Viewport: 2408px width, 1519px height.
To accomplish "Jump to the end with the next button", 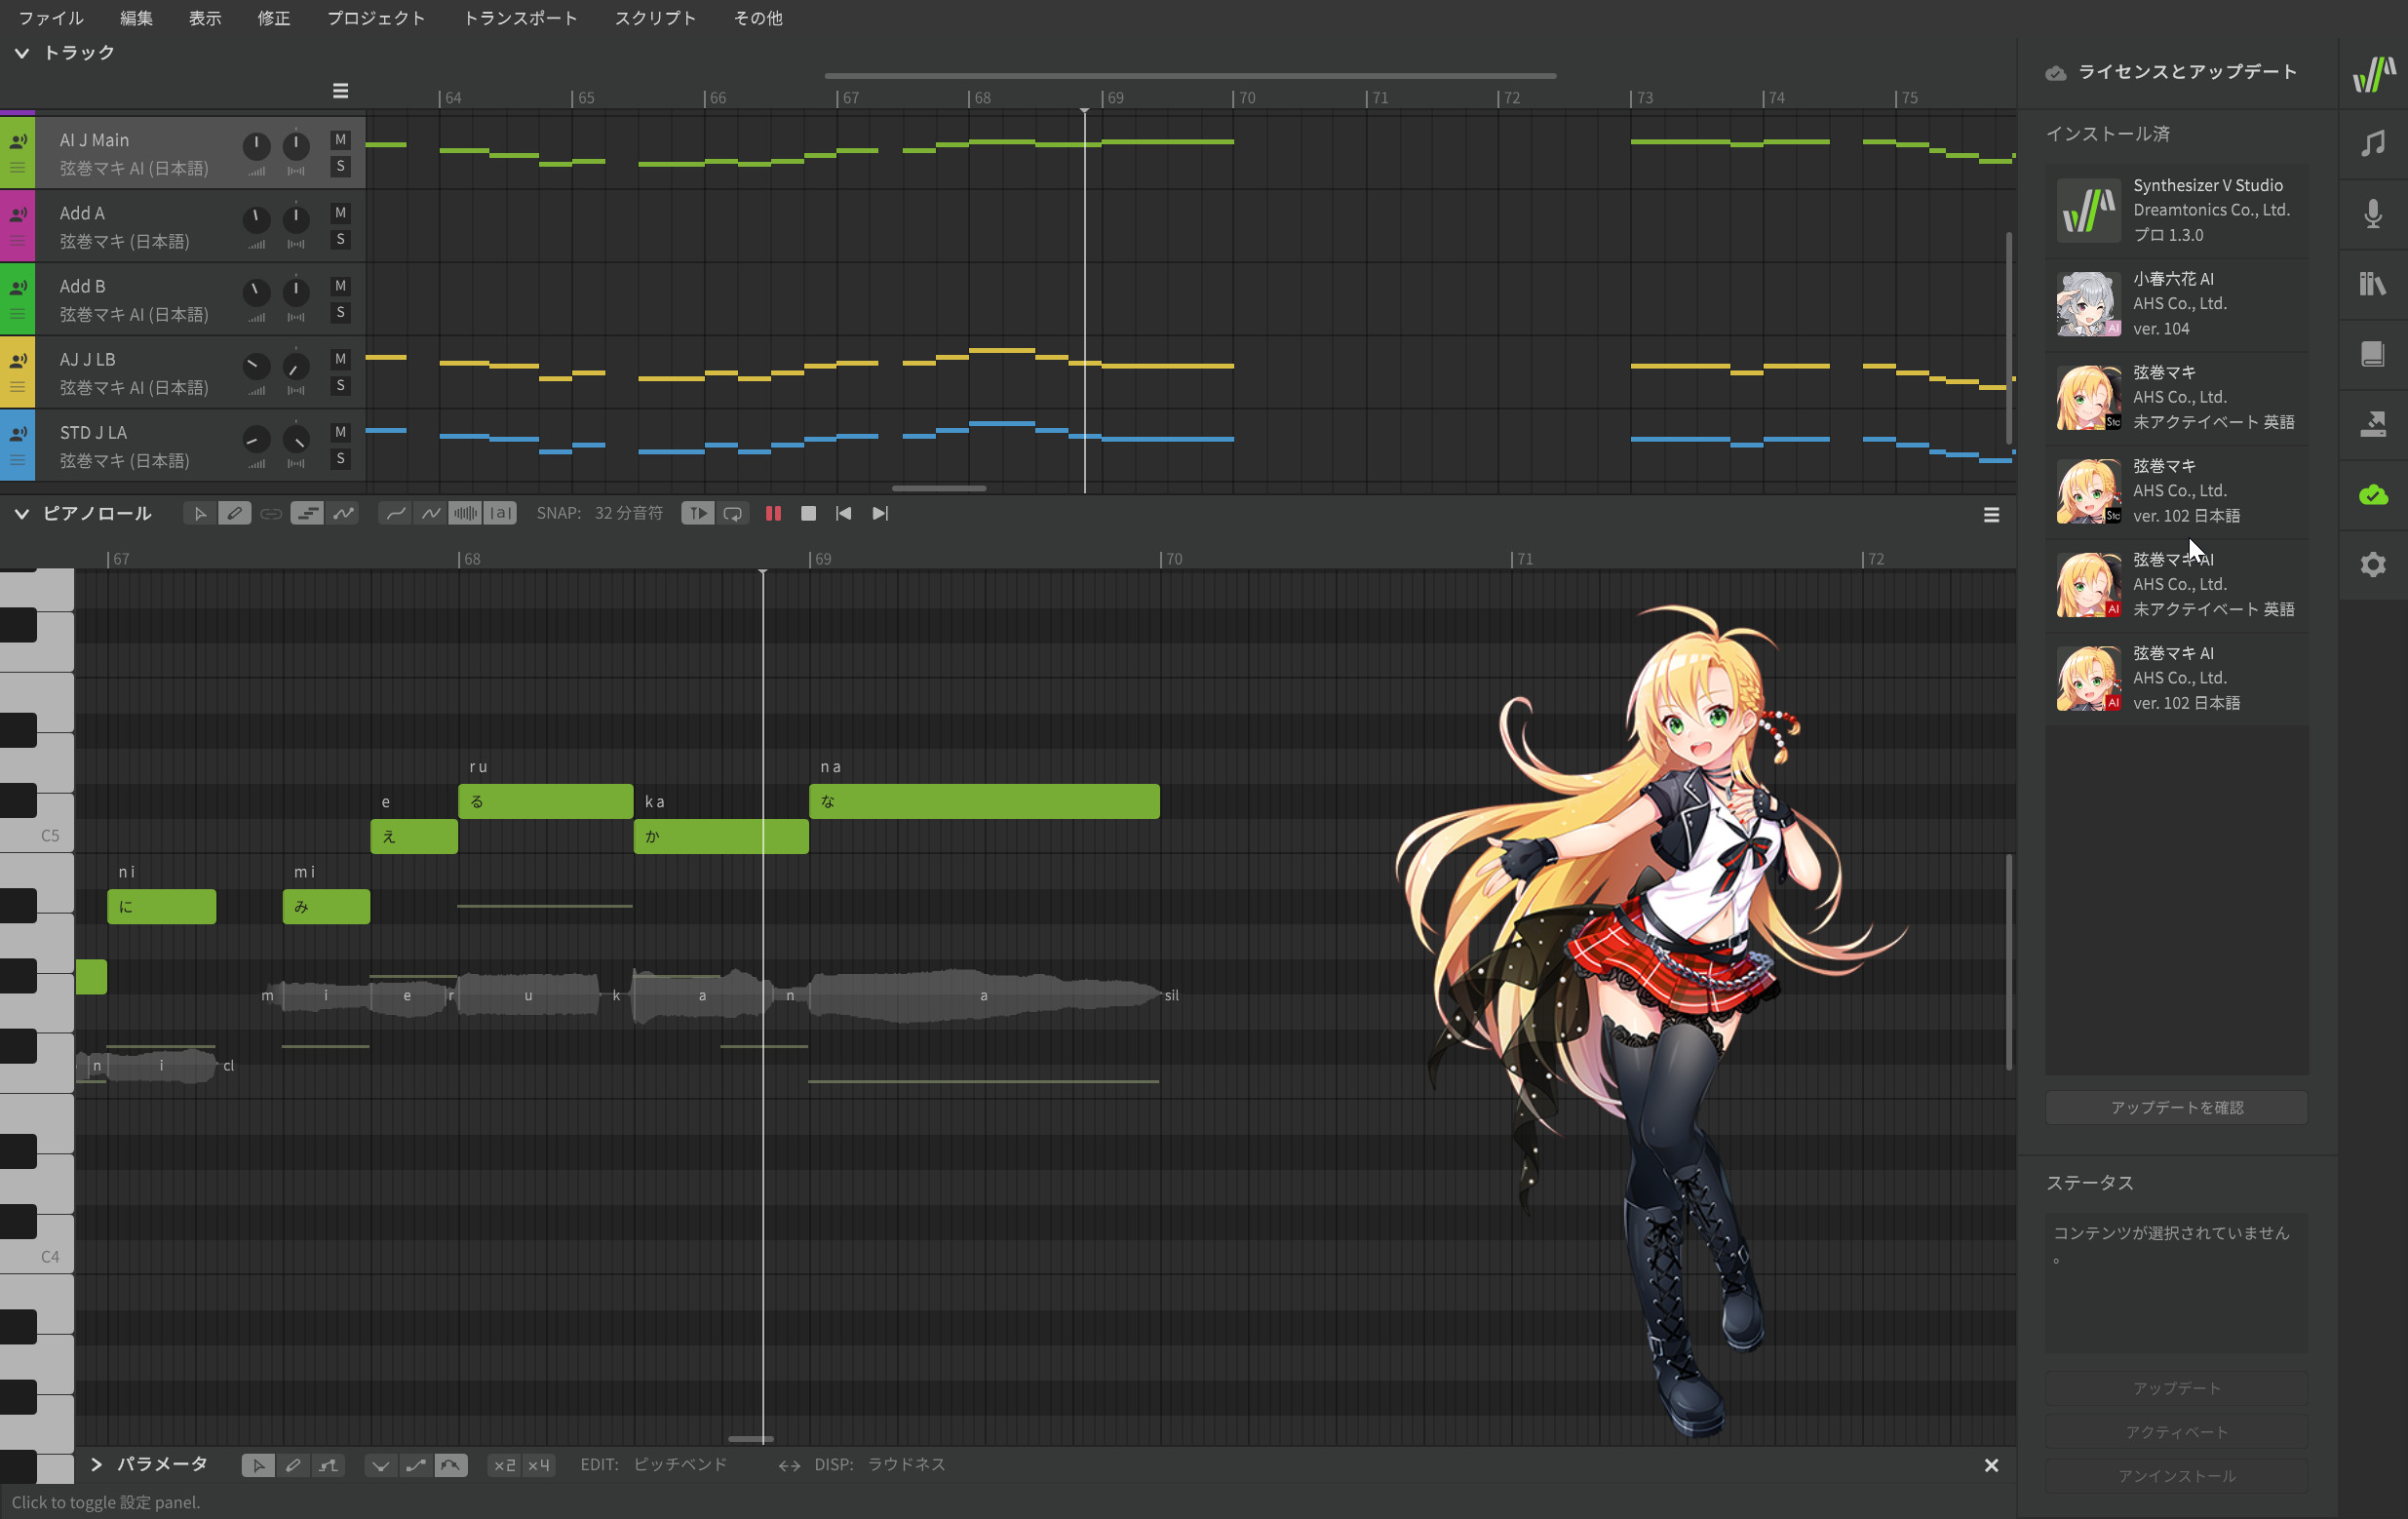I will coord(880,513).
